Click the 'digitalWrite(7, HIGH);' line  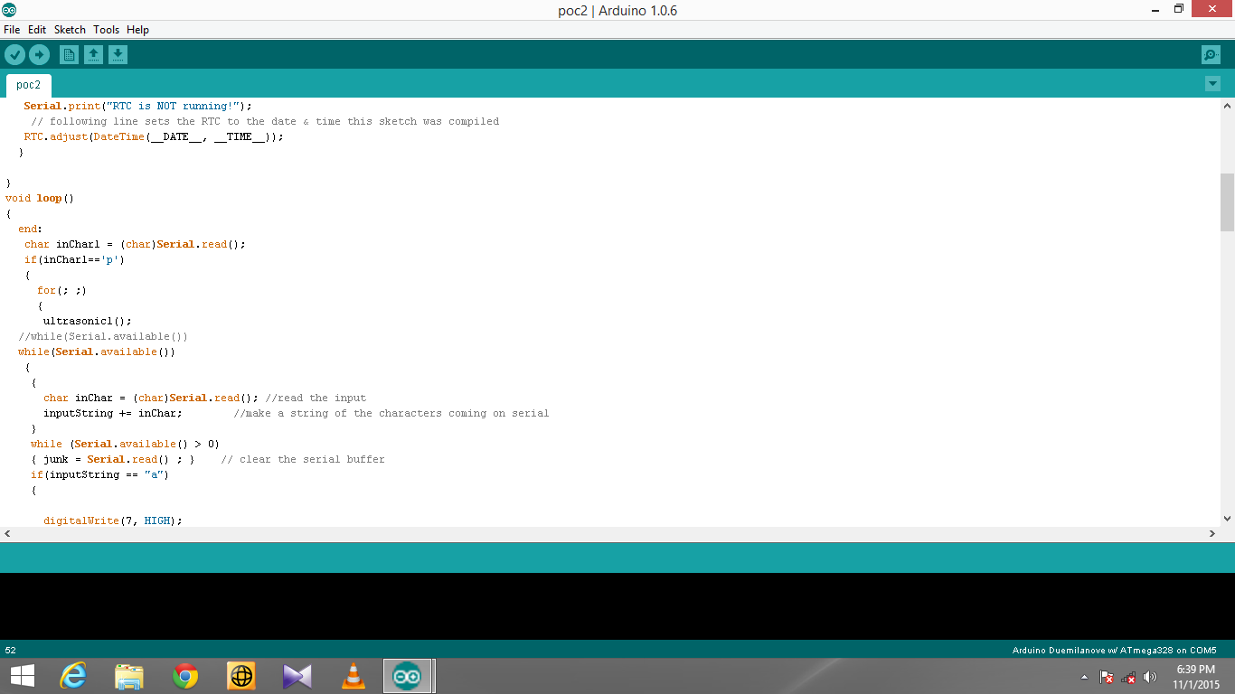click(113, 520)
